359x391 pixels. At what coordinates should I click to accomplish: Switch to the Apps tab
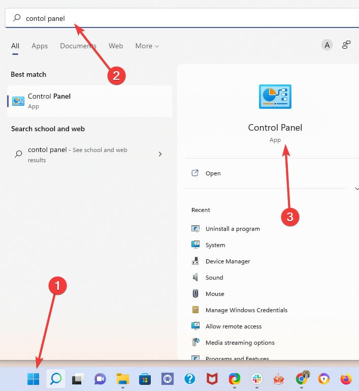(40, 46)
